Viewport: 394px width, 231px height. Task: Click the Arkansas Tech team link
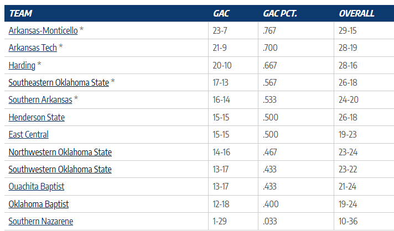pyautogui.click(x=33, y=48)
